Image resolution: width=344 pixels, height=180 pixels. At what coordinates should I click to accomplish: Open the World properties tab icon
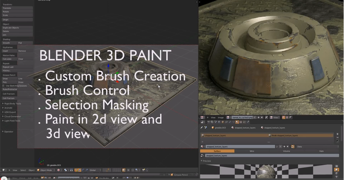point(219,122)
